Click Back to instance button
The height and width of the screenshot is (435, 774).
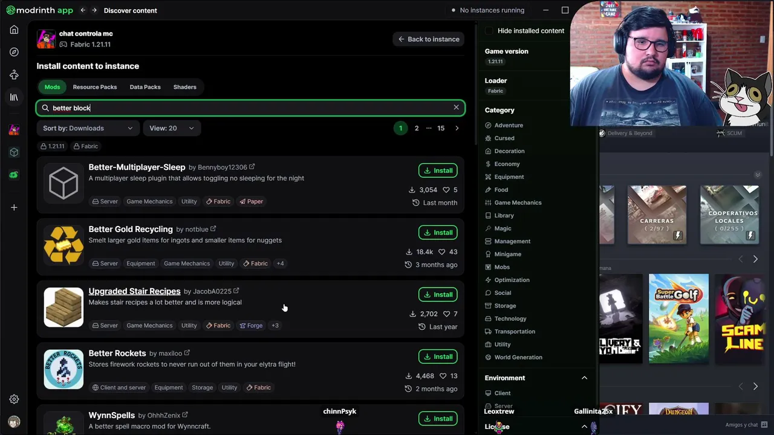[x=429, y=39]
